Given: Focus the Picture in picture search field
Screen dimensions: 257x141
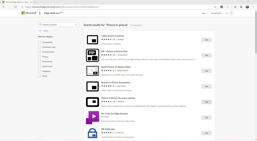Looking at the screenshot, I should tap(58, 25).
